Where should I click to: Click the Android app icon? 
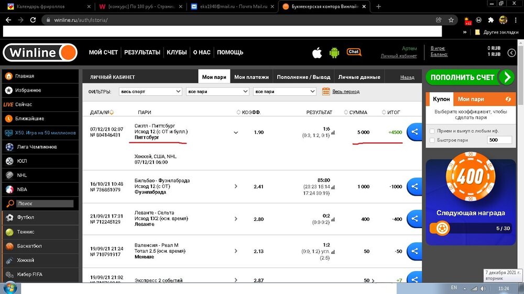334,52
